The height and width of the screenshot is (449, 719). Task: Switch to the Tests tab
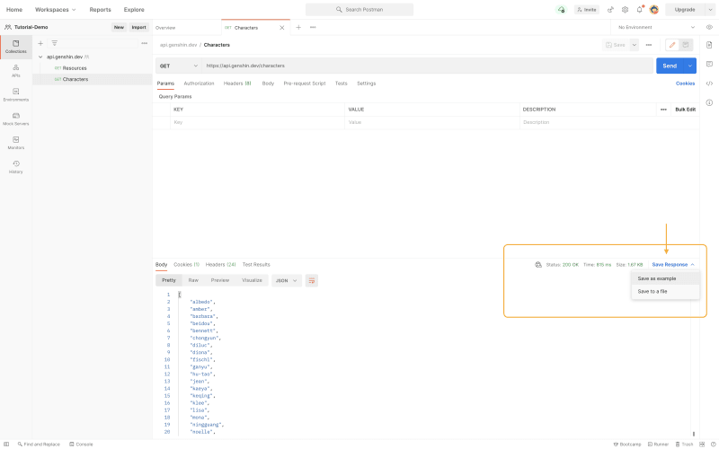tap(342, 84)
